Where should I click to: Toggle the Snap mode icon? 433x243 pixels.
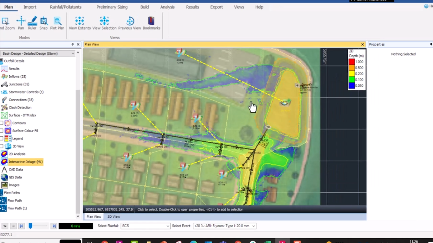coord(43,23)
